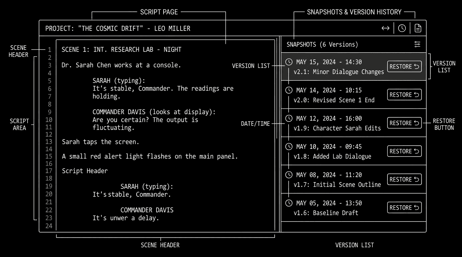
Task: Click the clock icon beside v1.9 entry
Action: click(x=288, y=118)
